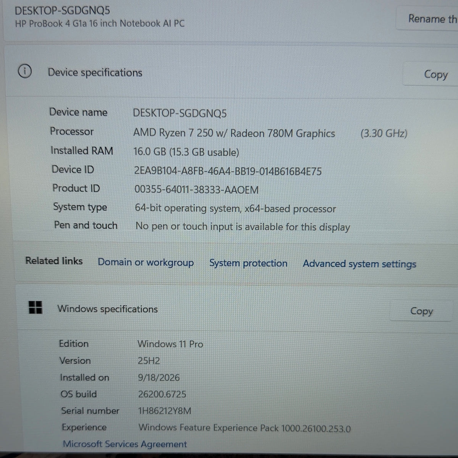
Task: Click the Pen and touch label
Action: [86, 225]
